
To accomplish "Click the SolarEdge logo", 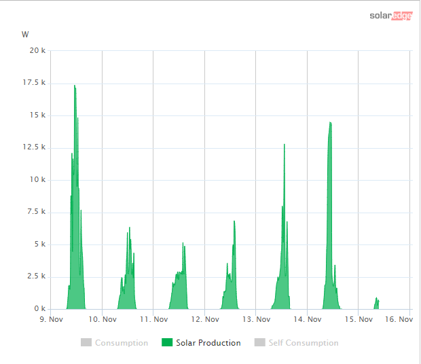I will [391, 16].
